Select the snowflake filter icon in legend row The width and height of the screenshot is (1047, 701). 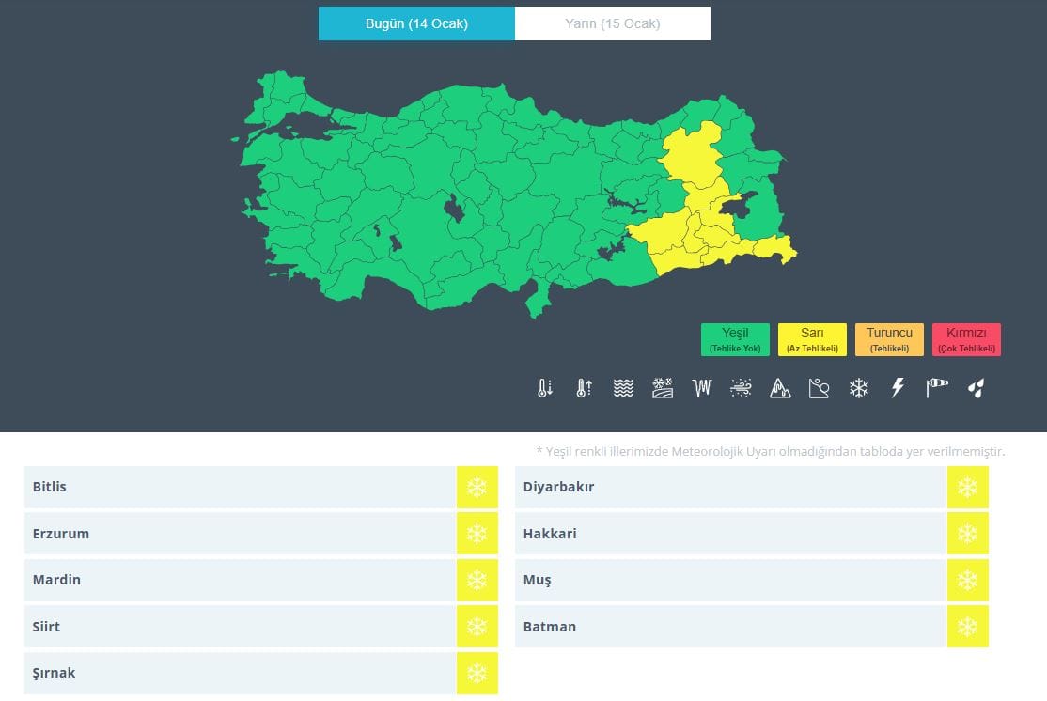(x=858, y=388)
